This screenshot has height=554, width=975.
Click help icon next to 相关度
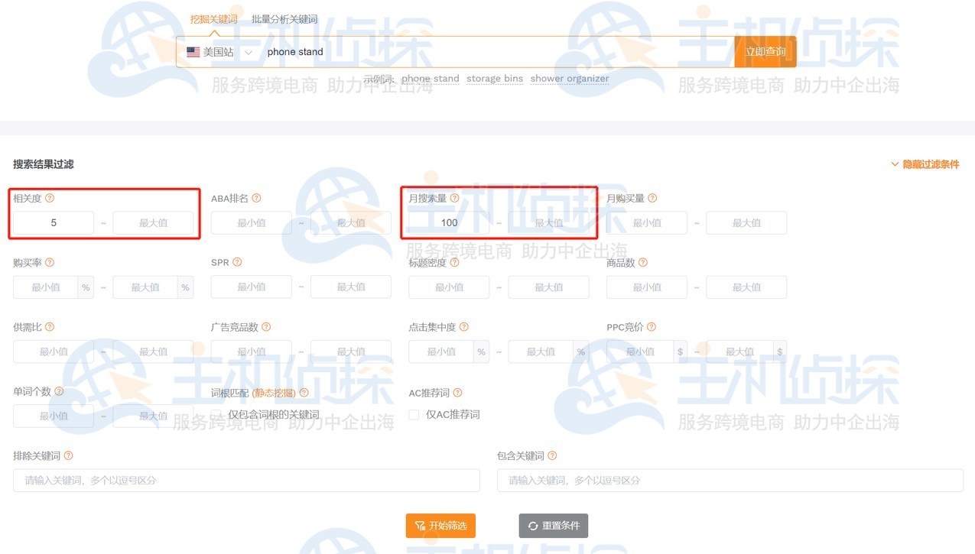click(x=50, y=199)
